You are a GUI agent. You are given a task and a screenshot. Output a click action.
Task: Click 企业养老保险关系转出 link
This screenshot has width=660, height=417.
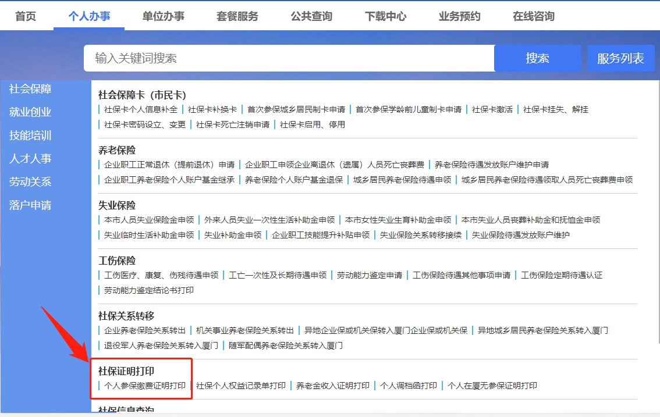(145, 330)
